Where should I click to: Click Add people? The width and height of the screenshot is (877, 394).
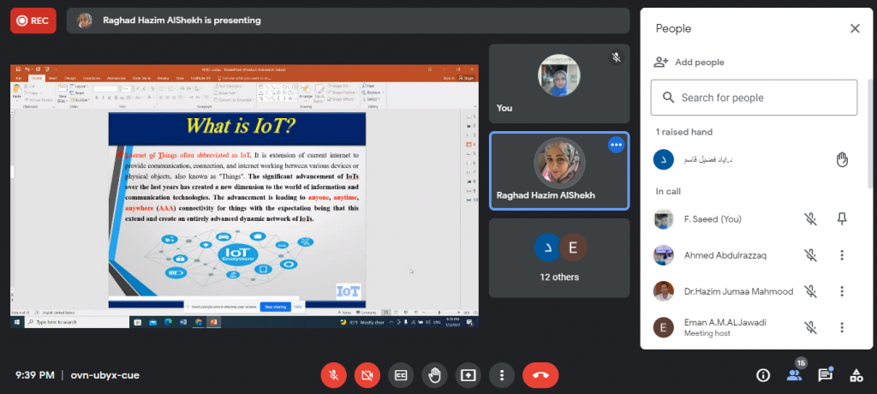[689, 62]
